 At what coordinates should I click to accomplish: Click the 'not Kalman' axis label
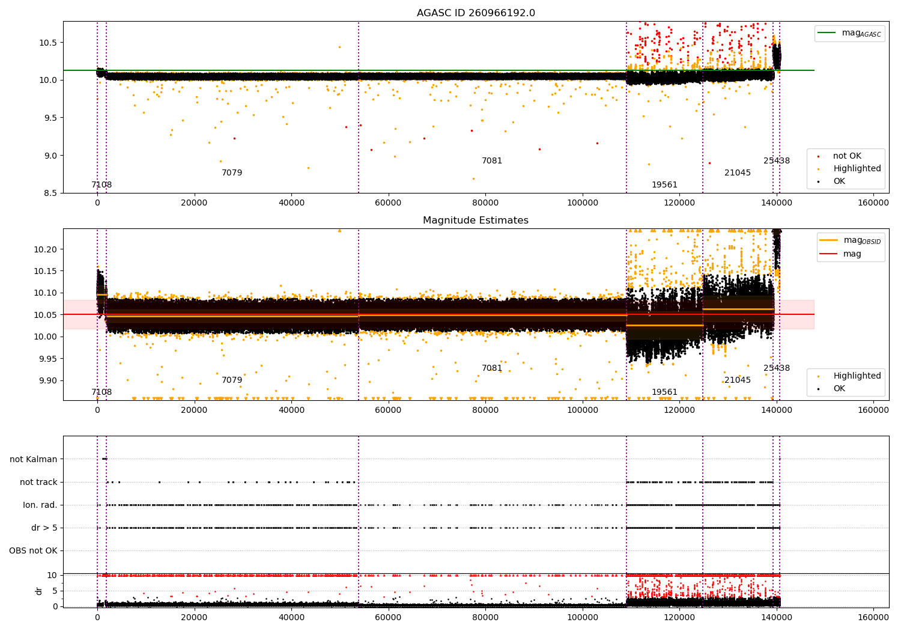[34, 460]
